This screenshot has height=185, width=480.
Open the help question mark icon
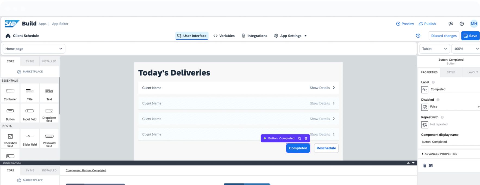click(x=462, y=24)
